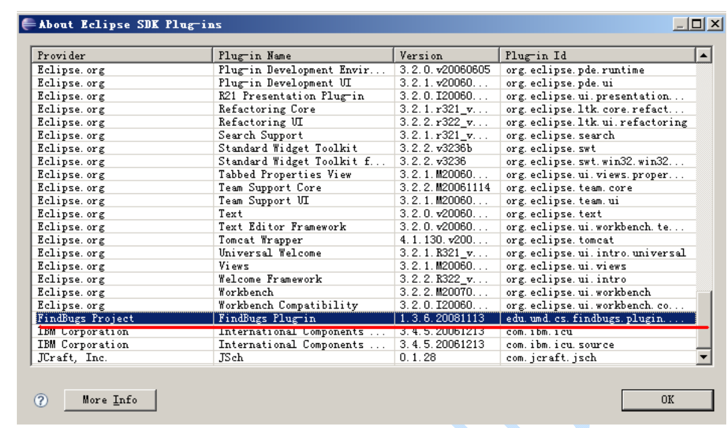Select the Search Support plug-in name
This screenshot has height=428, width=728.
(x=260, y=135)
